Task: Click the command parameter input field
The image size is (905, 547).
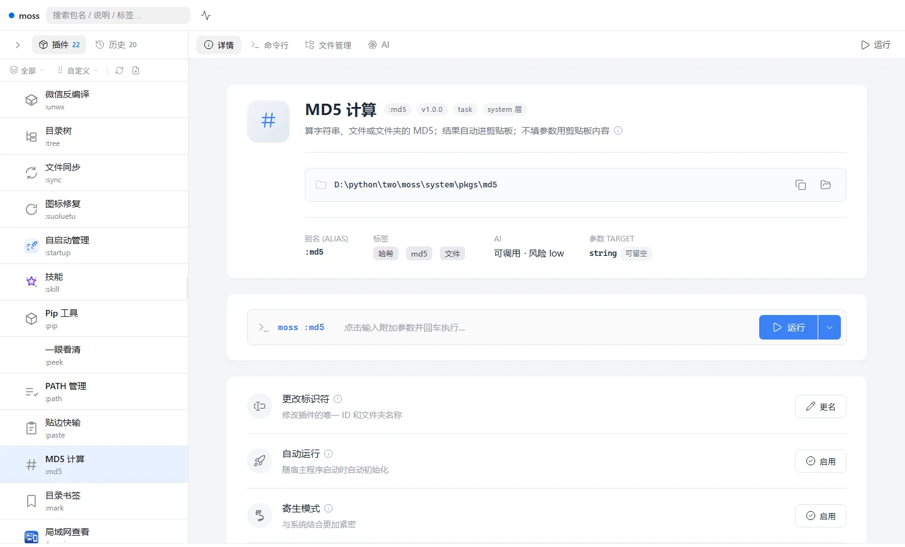Action: pos(547,328)
